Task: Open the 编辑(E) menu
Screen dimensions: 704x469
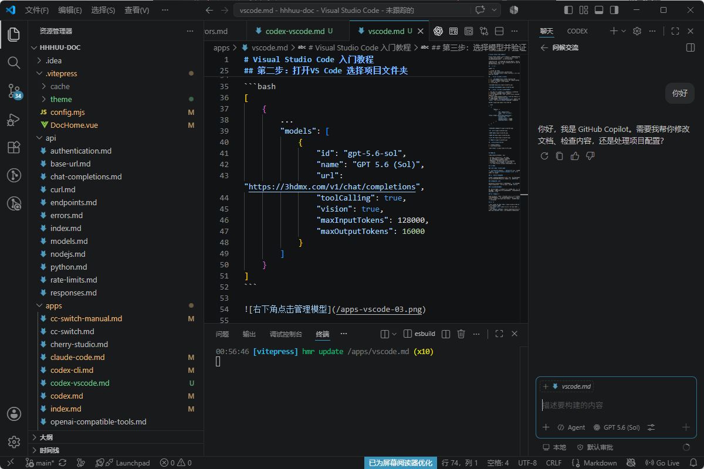Action: point(70,10)
